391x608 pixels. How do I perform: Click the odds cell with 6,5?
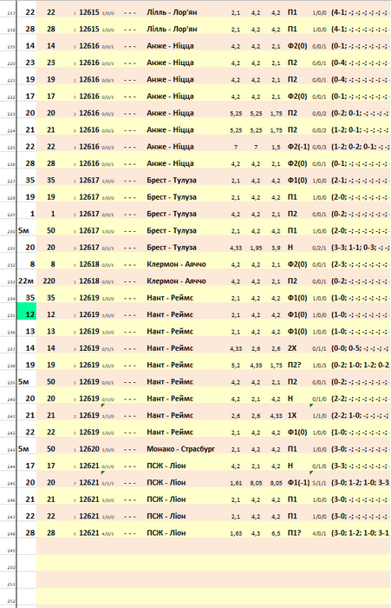tap(276, 533)
